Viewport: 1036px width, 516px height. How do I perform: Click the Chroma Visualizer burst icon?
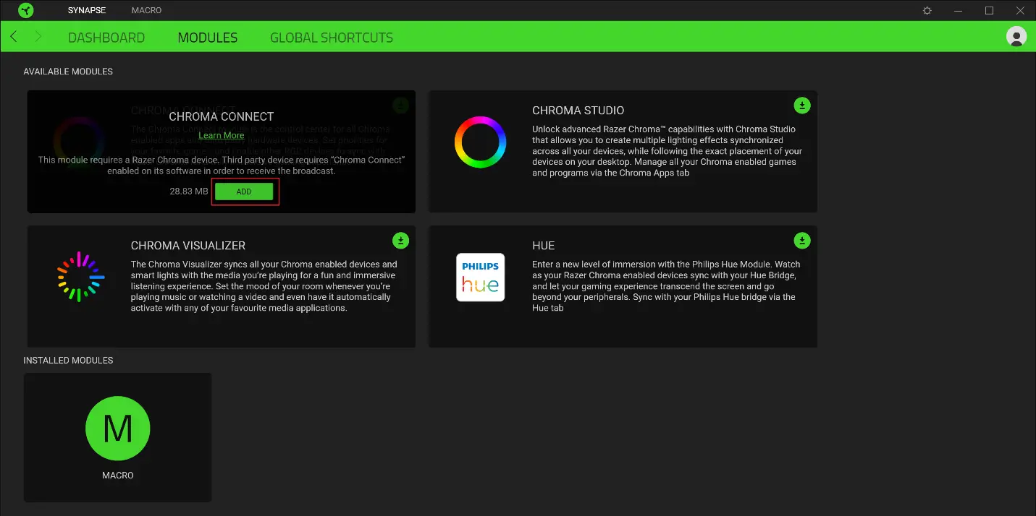[80, 277]
